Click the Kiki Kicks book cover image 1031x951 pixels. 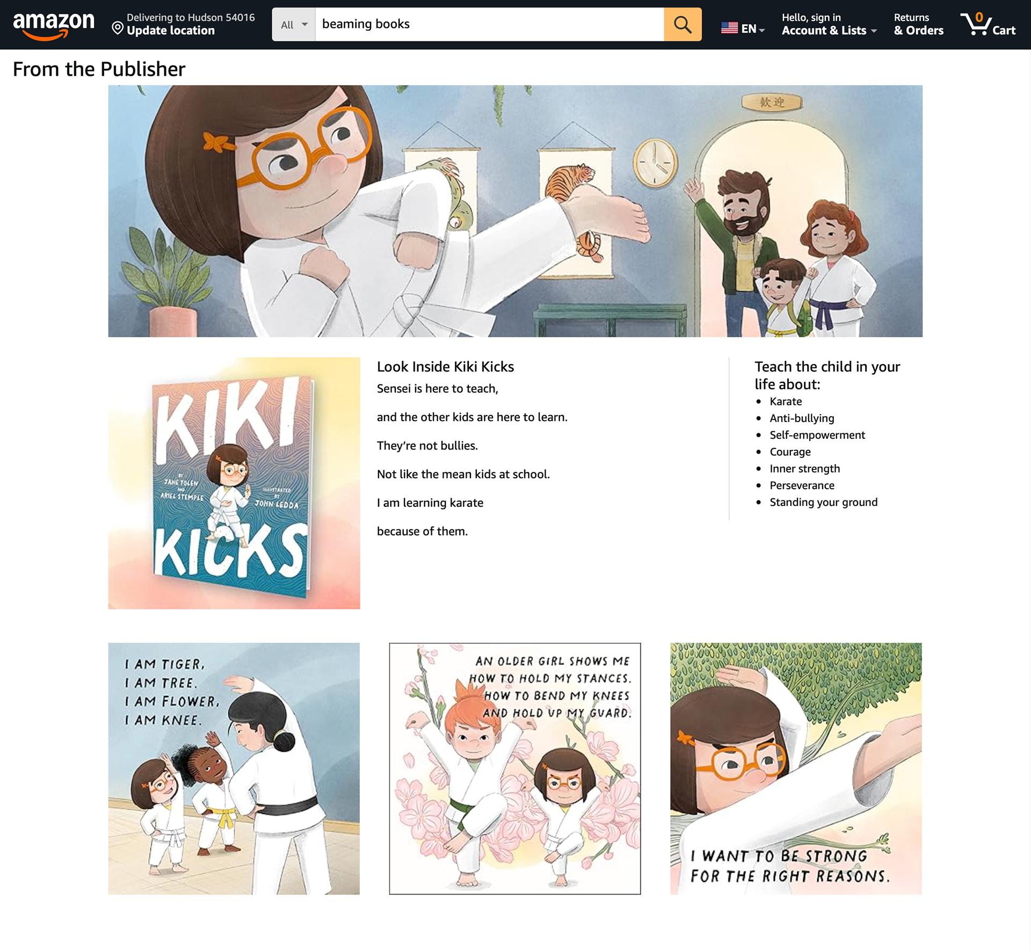234,483
